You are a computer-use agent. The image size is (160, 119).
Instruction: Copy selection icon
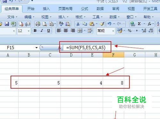[85, 24]
